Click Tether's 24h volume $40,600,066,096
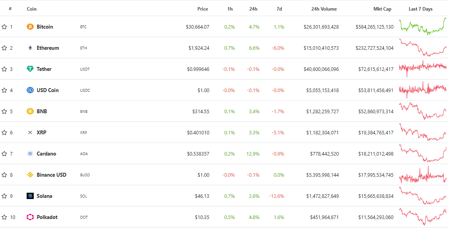The image size is (452, 228). tap(321, 69)
